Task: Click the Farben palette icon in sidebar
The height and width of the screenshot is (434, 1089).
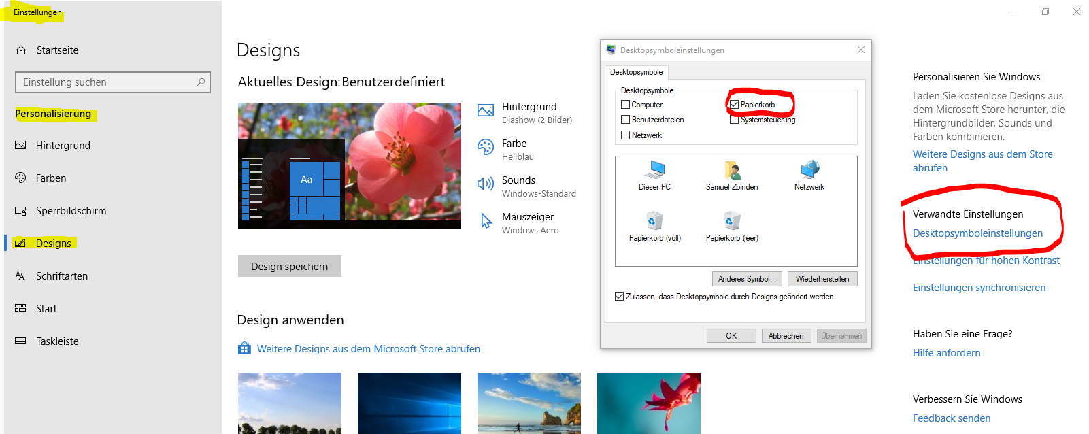Action: point(21,178)
